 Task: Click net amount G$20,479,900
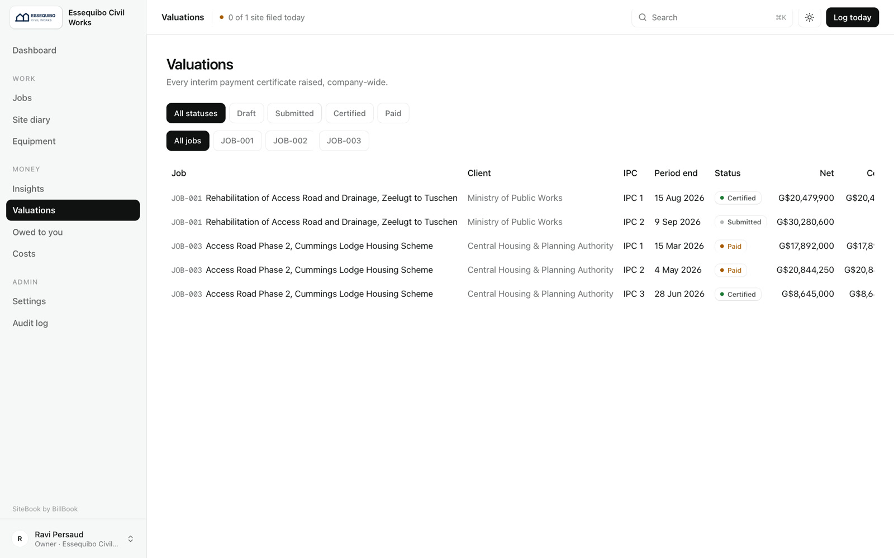806,198
